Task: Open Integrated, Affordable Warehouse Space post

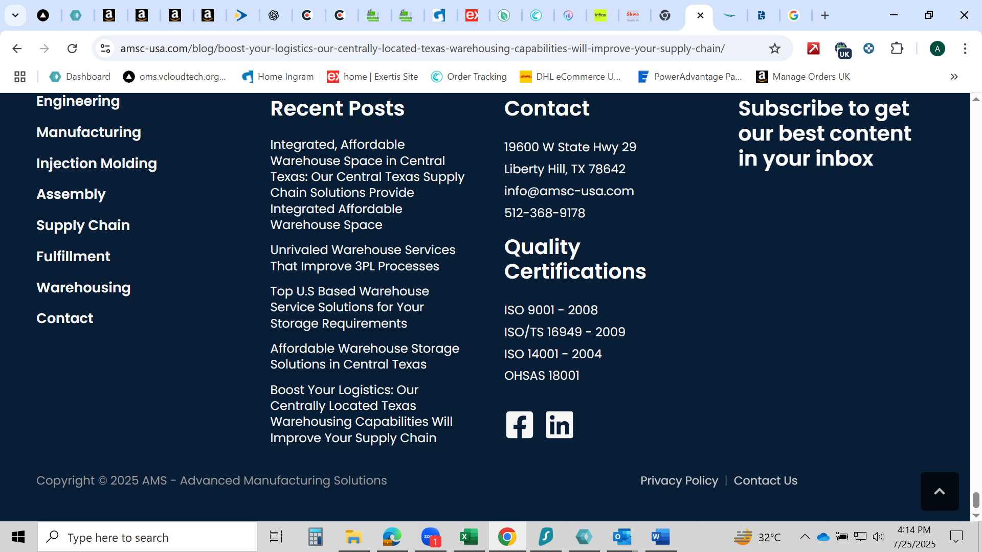Action: click(367, 185)
